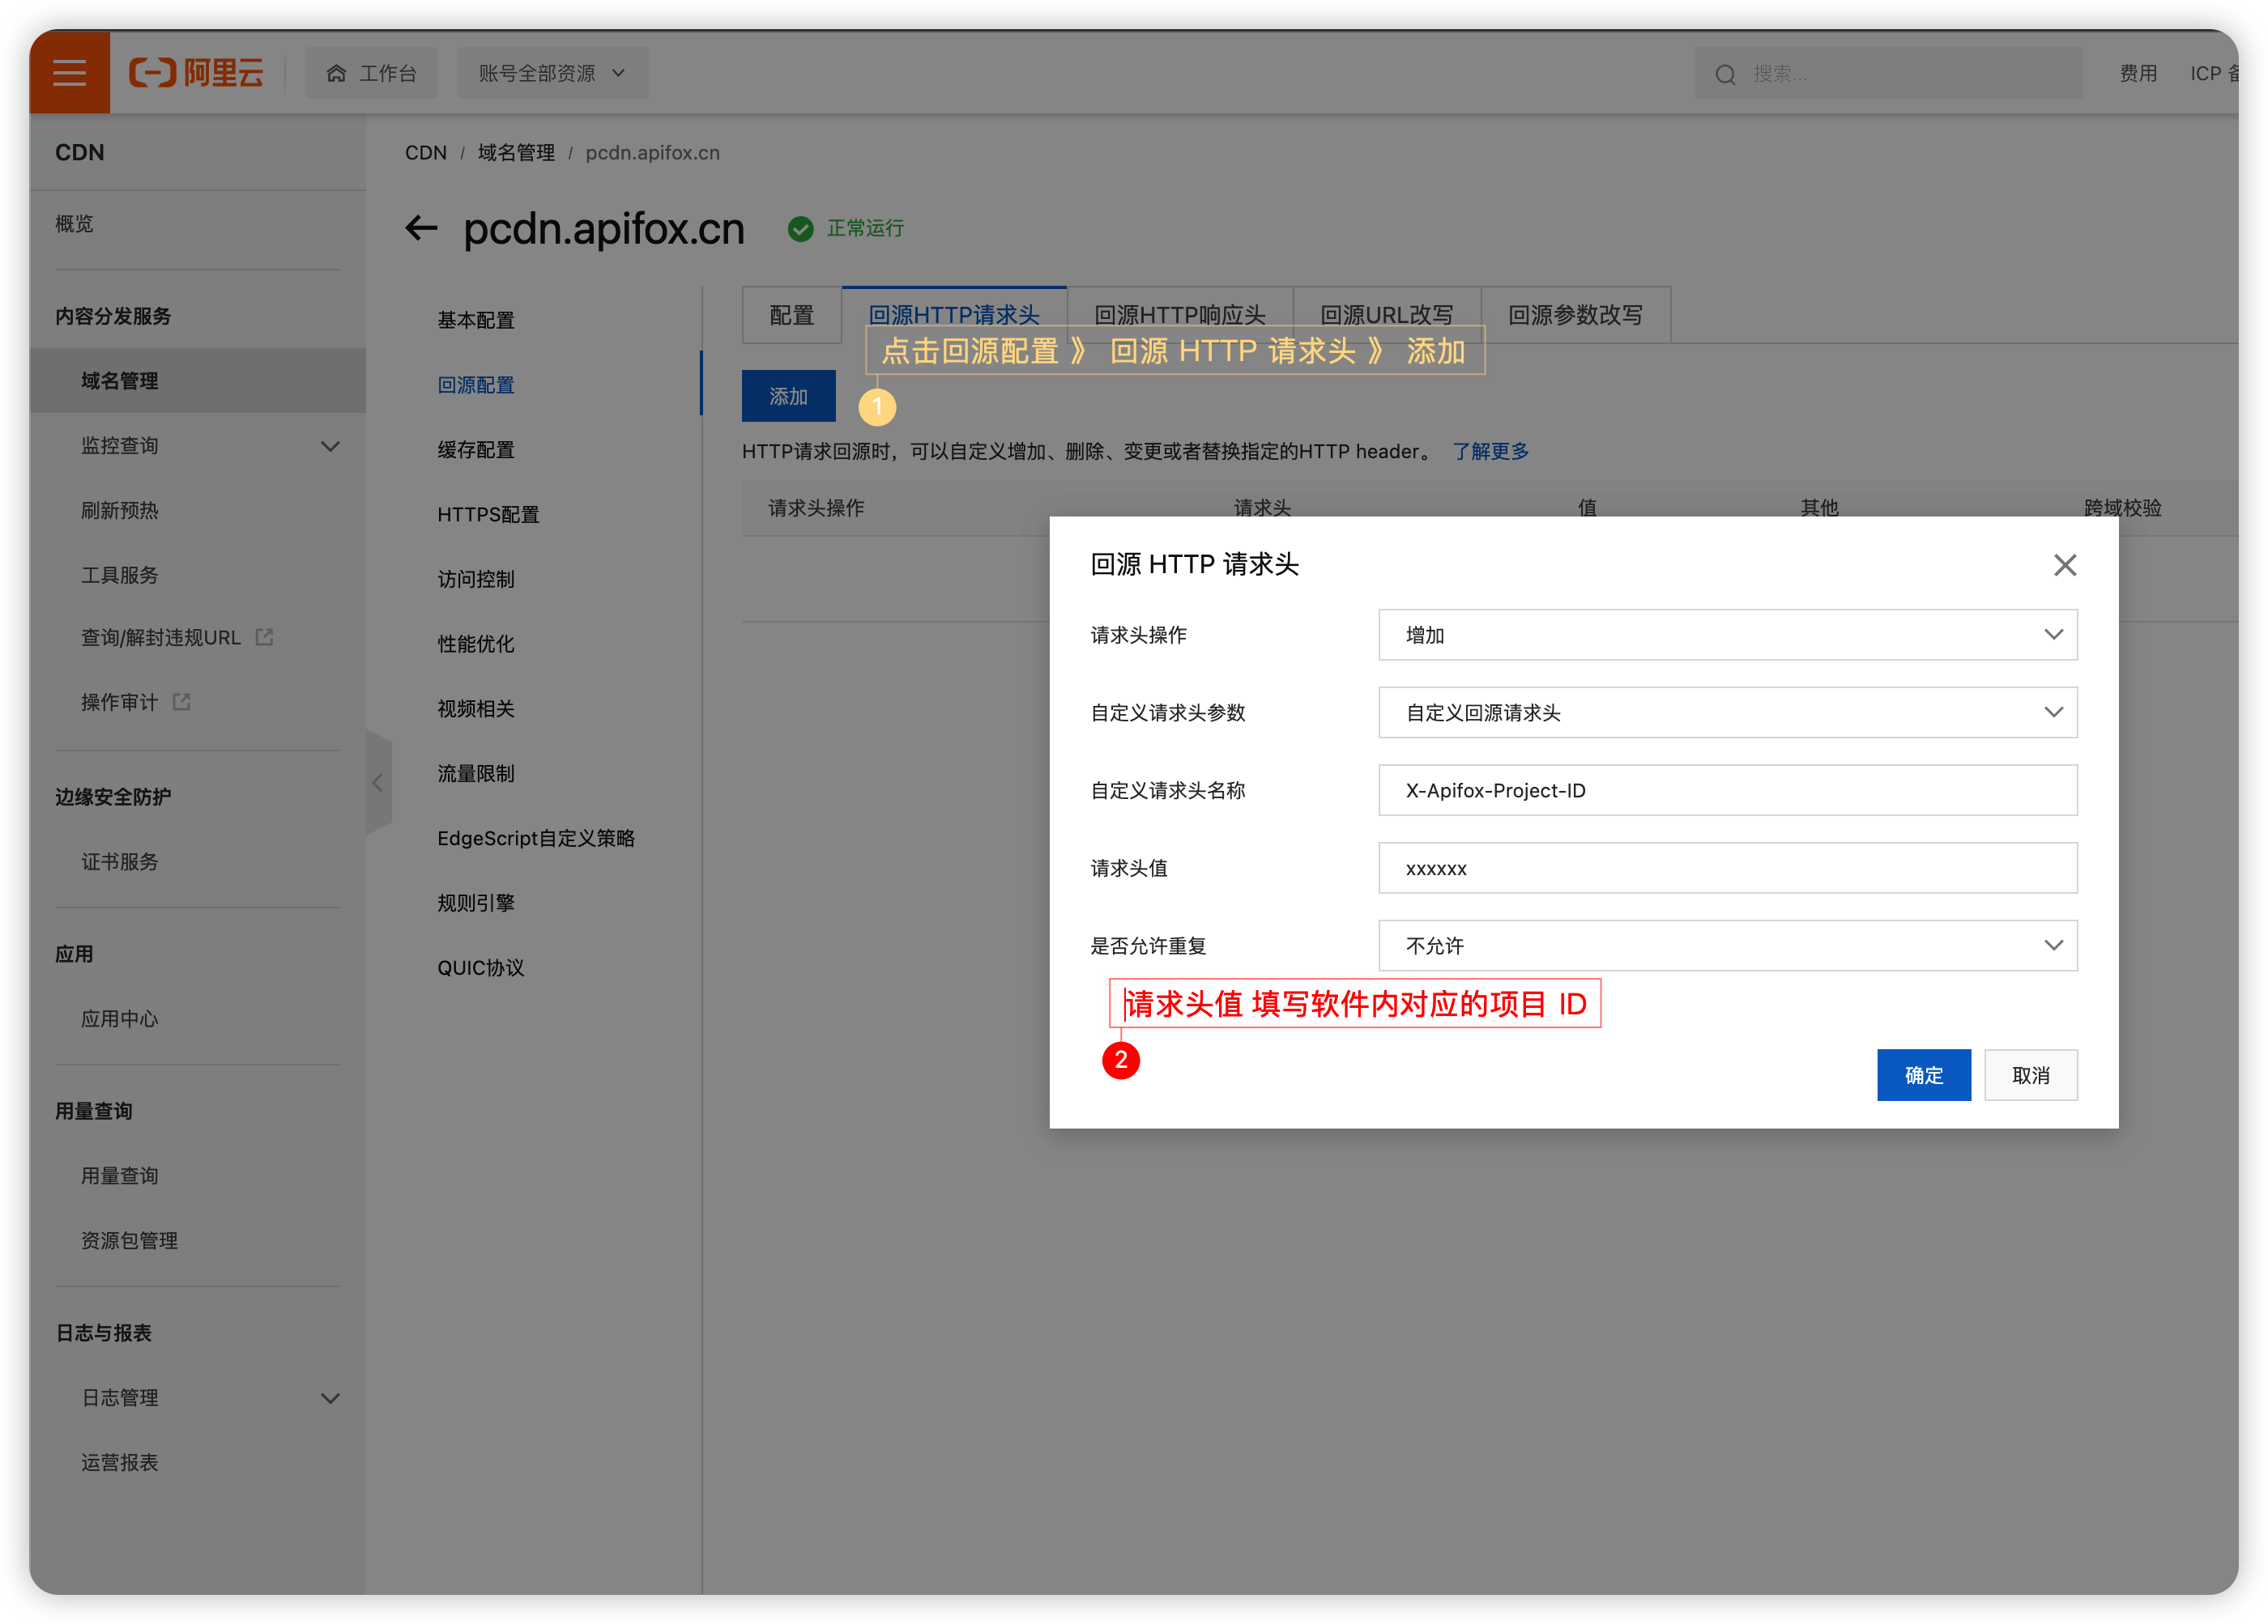This screenshot has width=2268, height=1624.
Task: Click the blue 添加 button
Action: [788, 396]
